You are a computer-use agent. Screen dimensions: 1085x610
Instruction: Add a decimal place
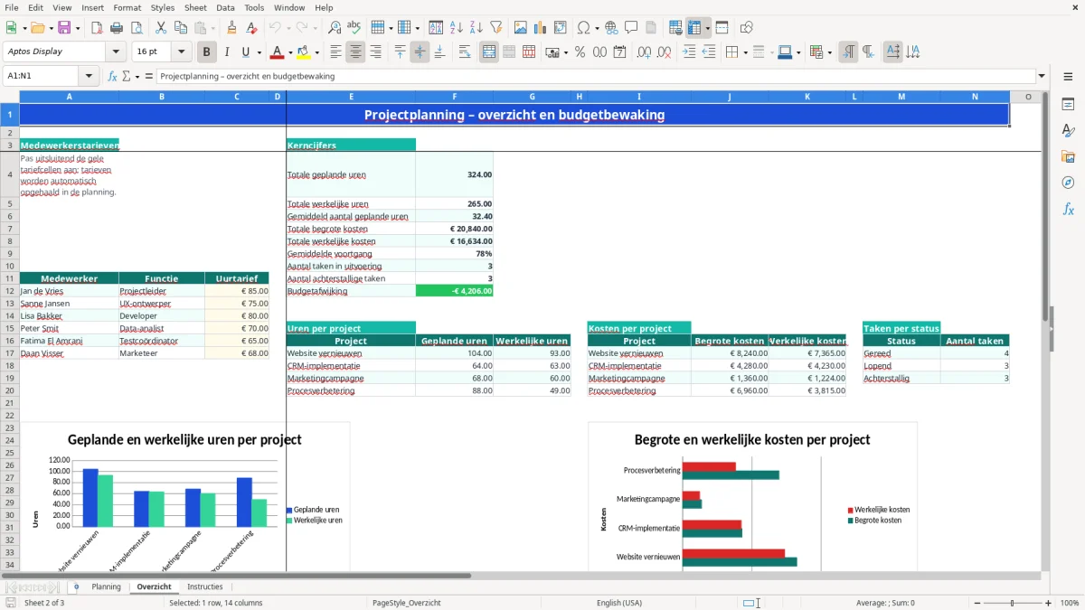point(645,52)
